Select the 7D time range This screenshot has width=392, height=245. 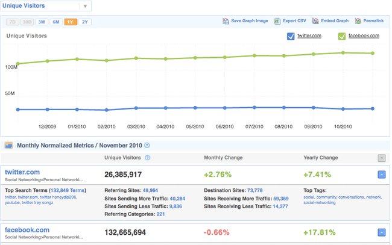tap(13, 22)
